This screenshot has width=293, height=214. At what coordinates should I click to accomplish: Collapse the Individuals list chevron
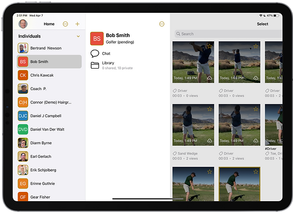78,36
